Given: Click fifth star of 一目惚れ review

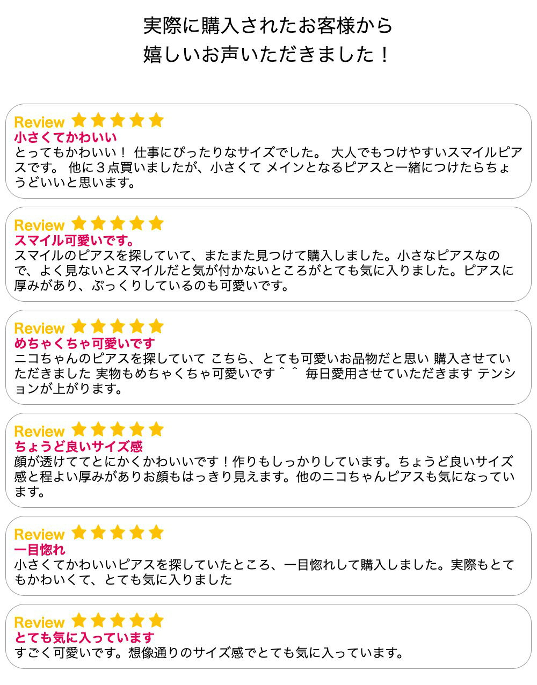Looking at the screenshot, I should (x=156, y=532).
